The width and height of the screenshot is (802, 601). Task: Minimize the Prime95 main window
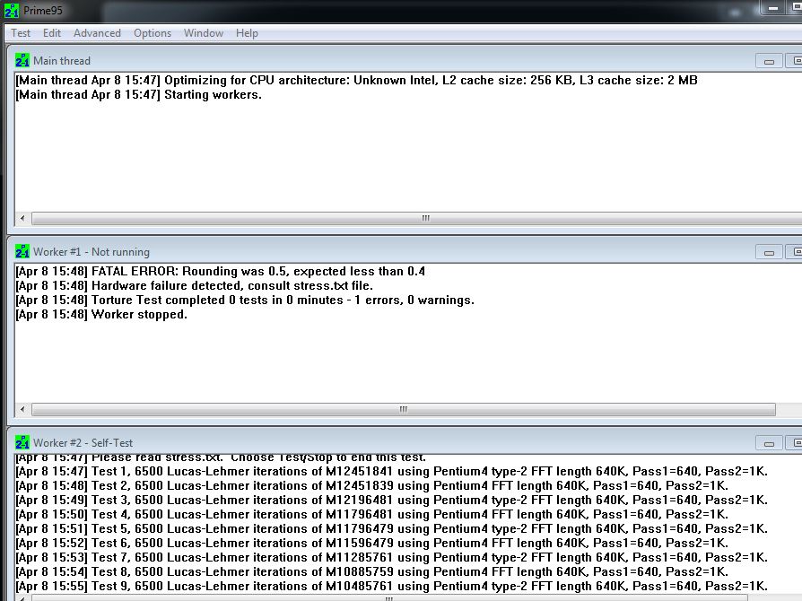773,8
